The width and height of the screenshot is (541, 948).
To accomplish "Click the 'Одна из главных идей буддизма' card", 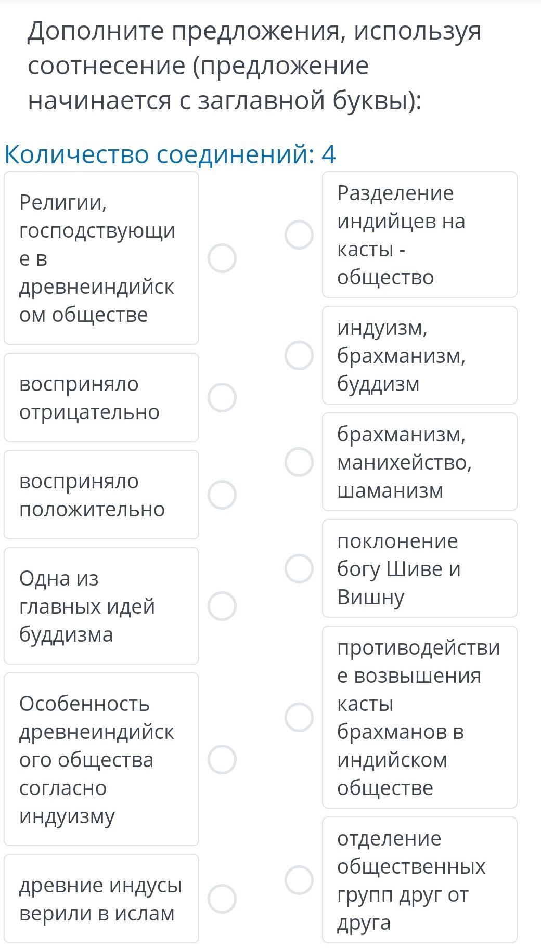I will click(x=101, y=606).
